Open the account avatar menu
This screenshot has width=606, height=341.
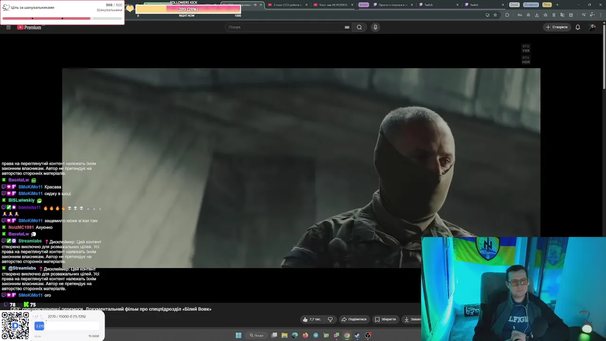coord(592,27)
